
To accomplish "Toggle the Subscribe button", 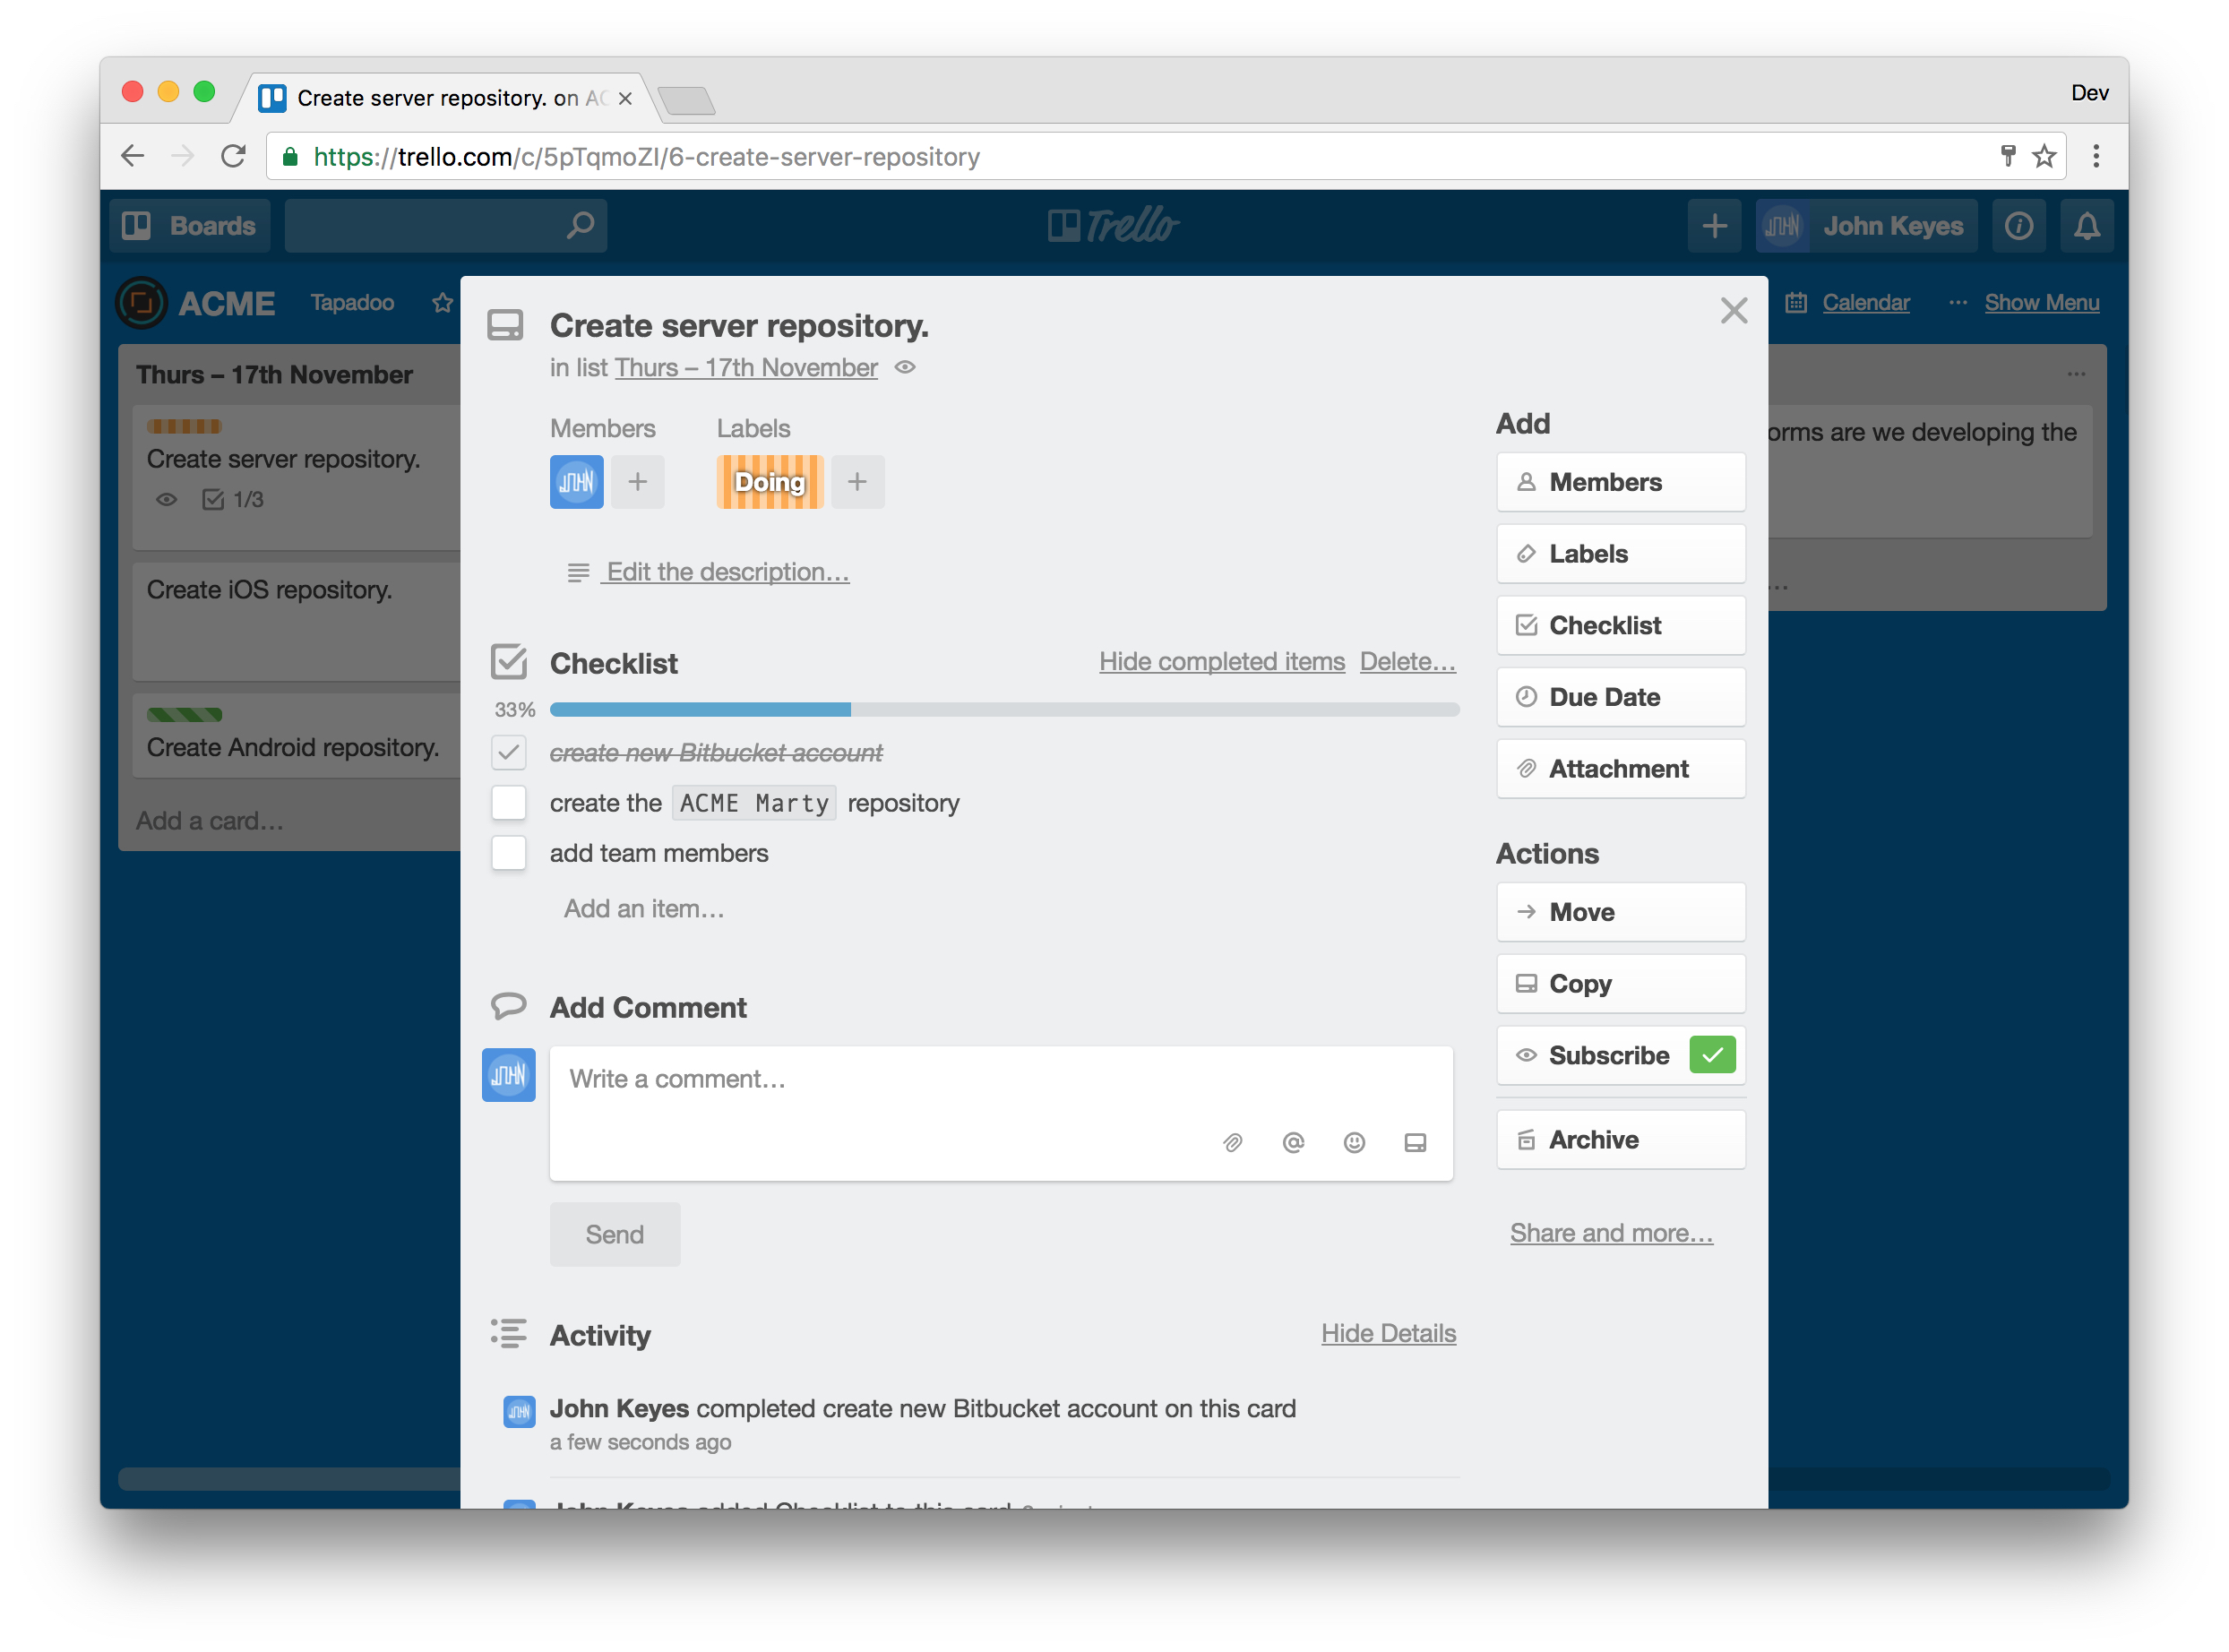I will (1620, 1055).
